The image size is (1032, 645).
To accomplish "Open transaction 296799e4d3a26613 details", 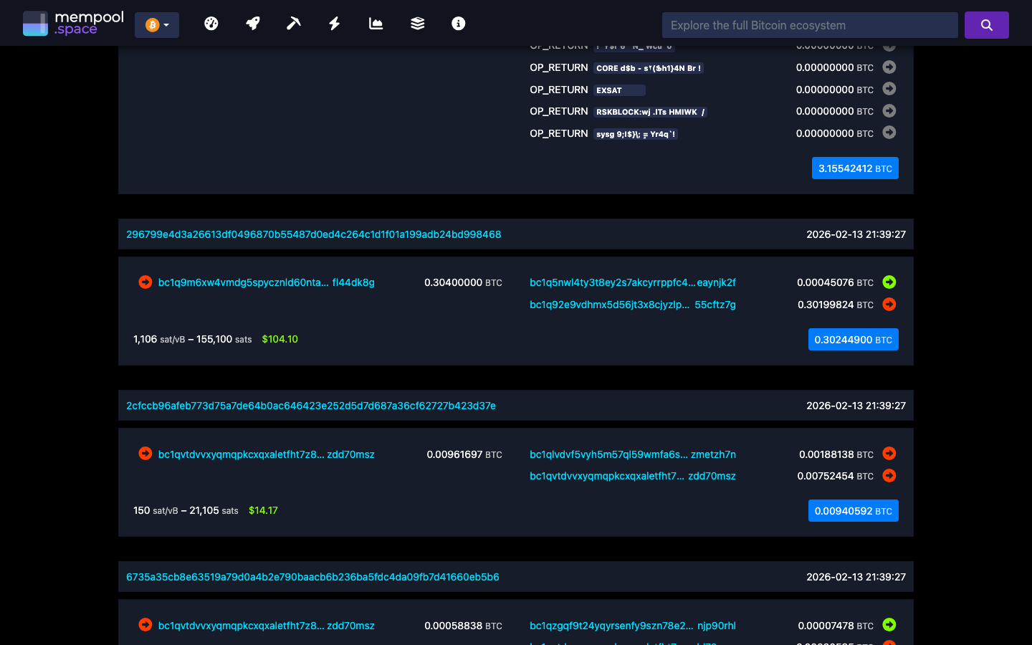I will pos(313,234).
